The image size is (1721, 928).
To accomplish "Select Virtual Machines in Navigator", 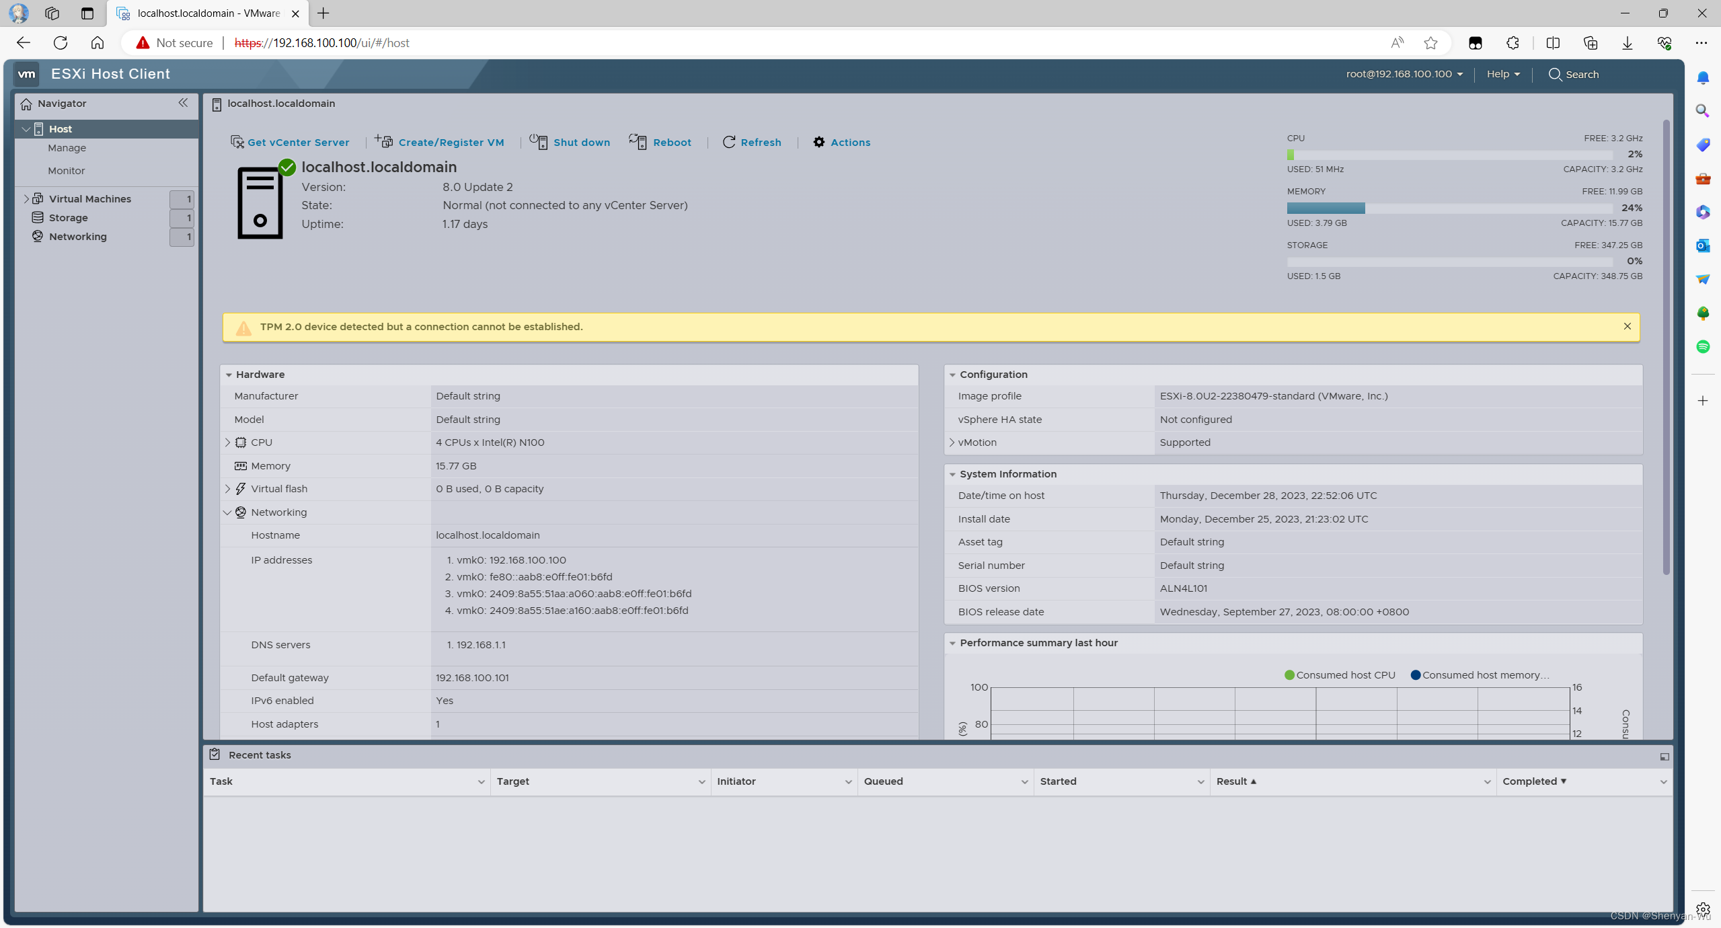I will point(90,198).
